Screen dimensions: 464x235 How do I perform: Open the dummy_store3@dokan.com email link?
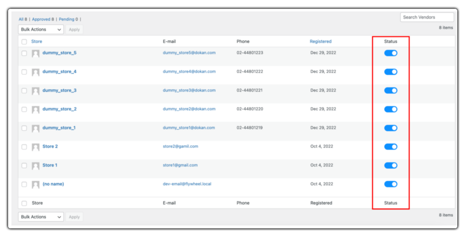tap(189, 90)
